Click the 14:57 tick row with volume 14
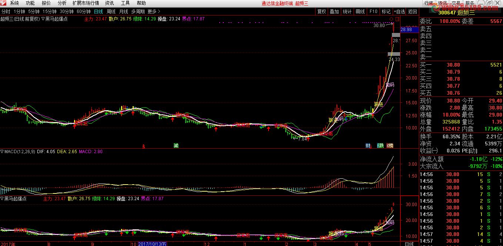Image resolution: width=503 pixels, height=246 pixels. (x=461, y=234)
